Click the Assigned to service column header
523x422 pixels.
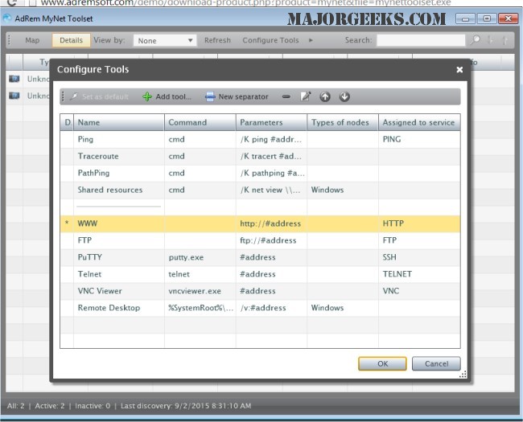tap(419, 122)
